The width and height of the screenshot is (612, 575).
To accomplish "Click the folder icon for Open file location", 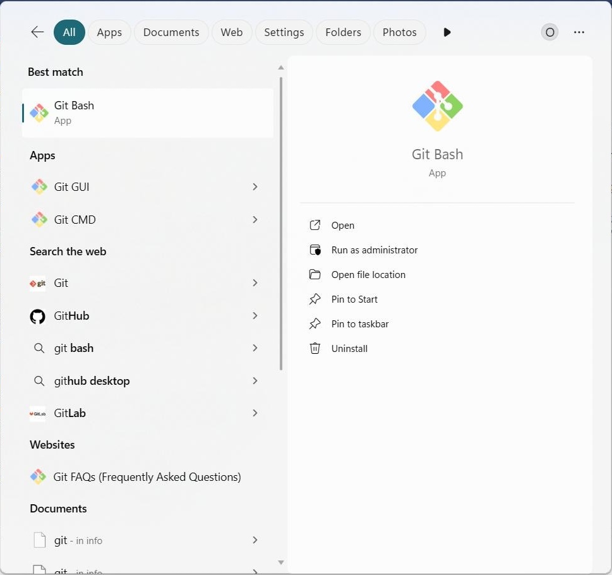I will pyautogui.click(x=315, y=275).
